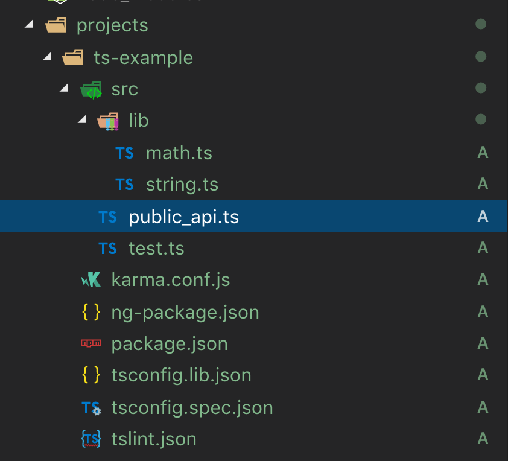Image resolution: width=508 pixels, height=461 pixels.
Task: Open tslint.json file
Action: coord(154,439)
